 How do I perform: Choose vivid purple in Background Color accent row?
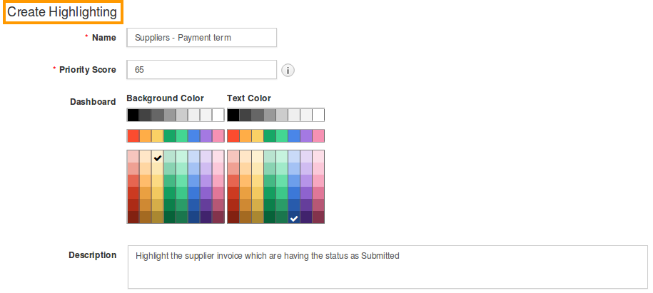(206, 135)
